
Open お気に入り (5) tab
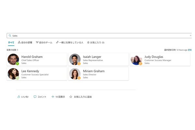96,43
